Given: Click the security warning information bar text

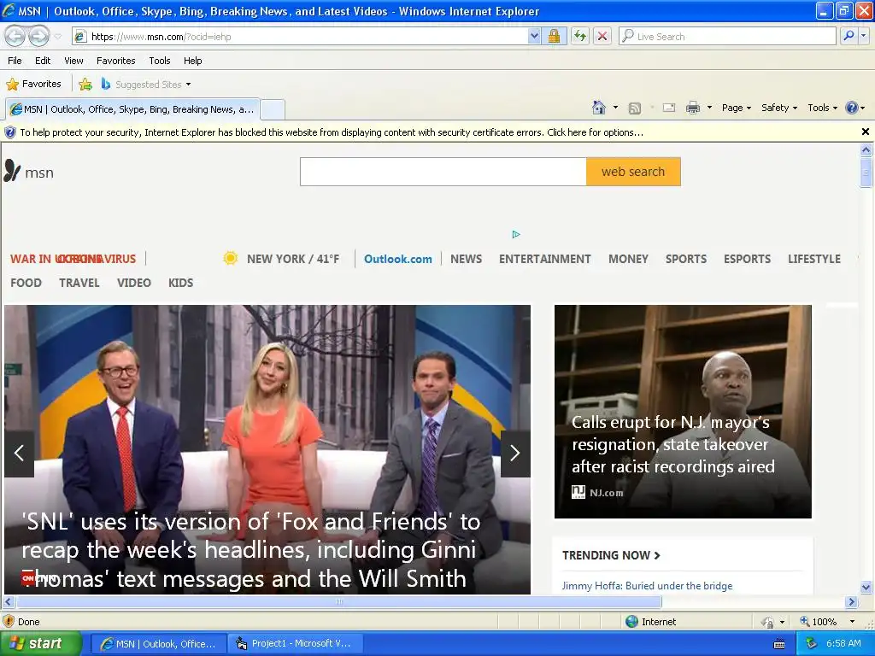Looking at the screenshot, I should click(332, 132).
